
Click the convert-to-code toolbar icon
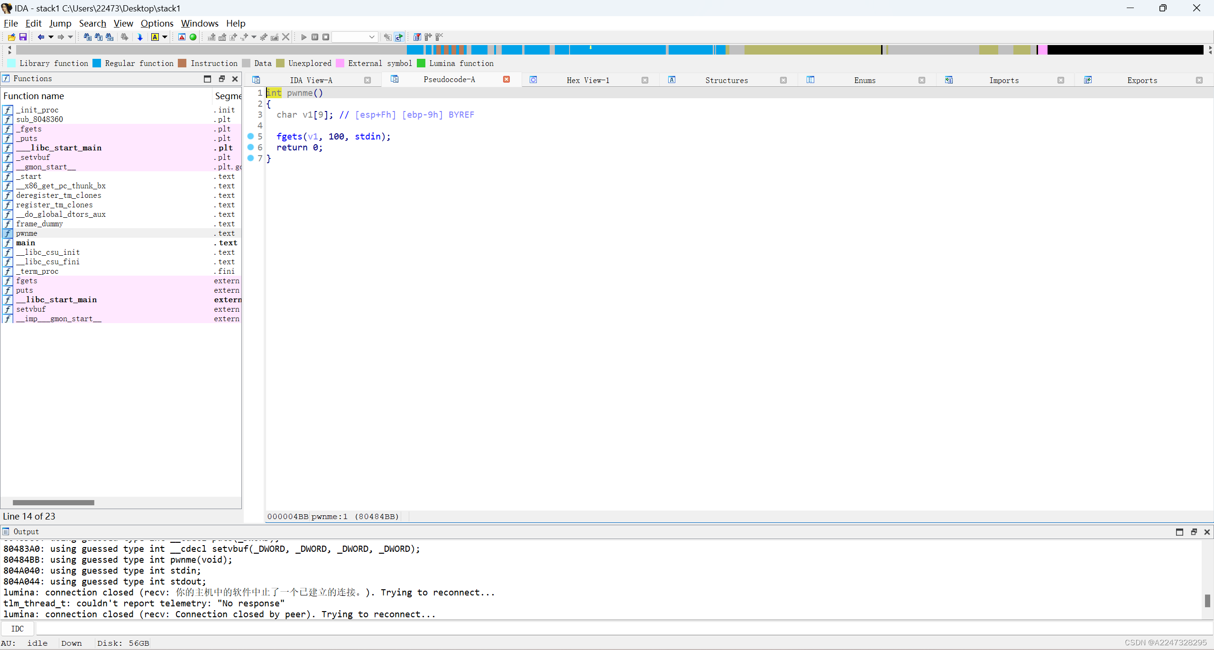212,37
